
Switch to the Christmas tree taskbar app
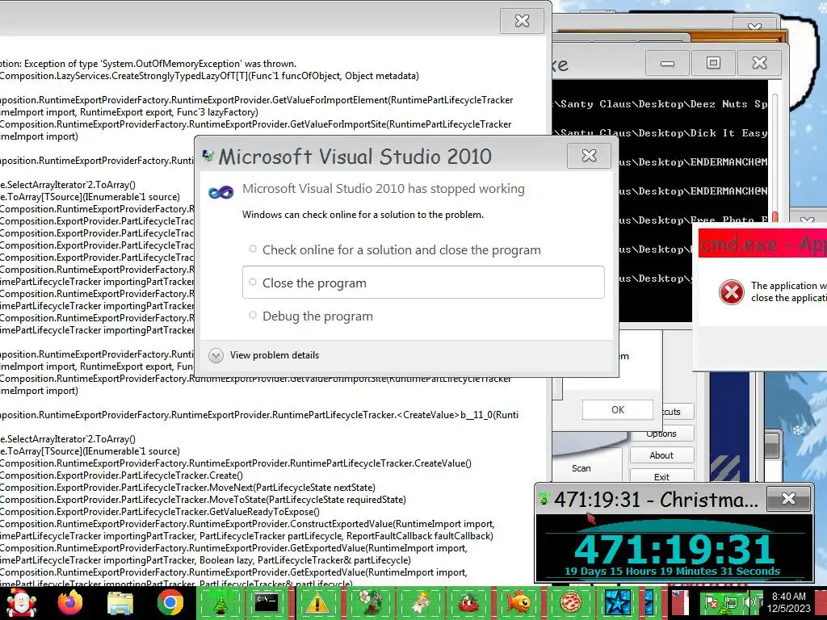[220, 602]
